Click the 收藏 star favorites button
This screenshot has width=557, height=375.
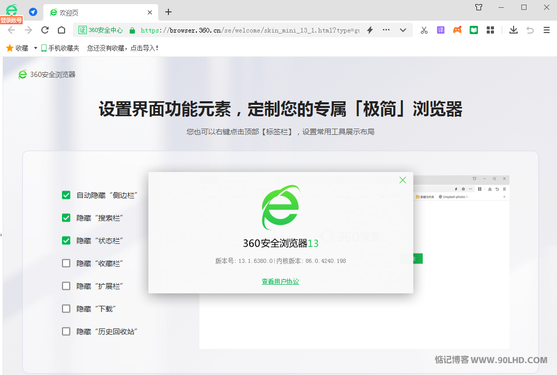click(17, 48)
